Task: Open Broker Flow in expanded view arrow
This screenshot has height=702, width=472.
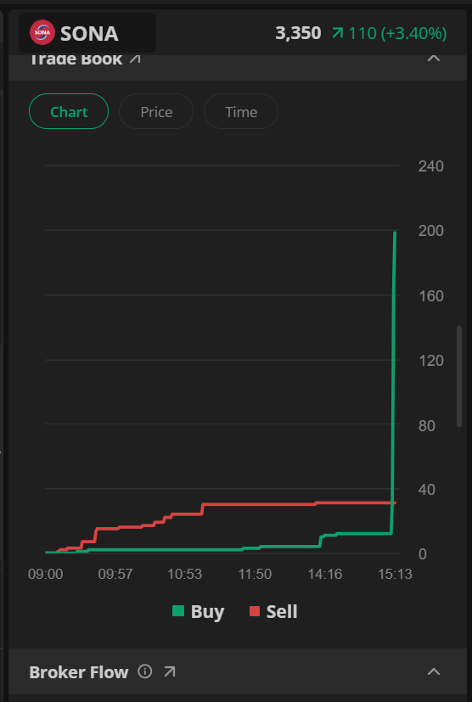Action: 170,671
